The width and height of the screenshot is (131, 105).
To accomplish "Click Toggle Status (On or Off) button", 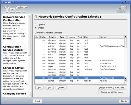I will [111, 87].
